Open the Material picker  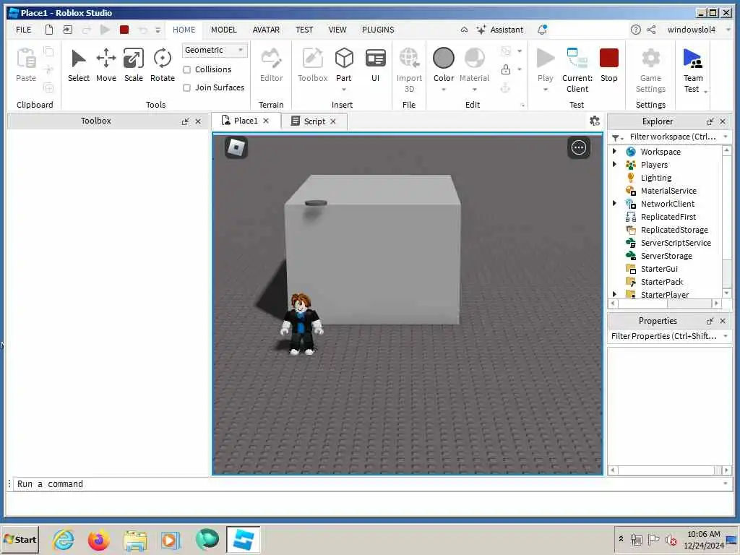(474, 59)
